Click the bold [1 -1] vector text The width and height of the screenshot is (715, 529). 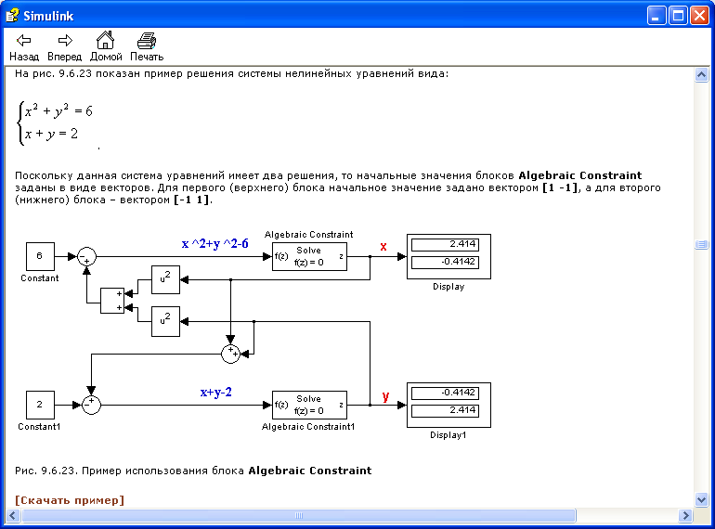click(561, 187)
